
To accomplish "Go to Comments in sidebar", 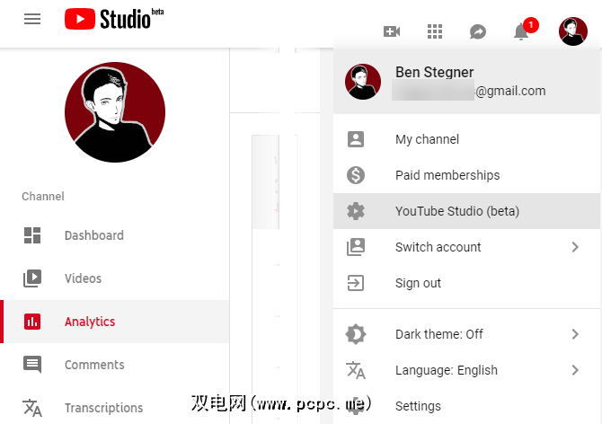I will 115,365.
